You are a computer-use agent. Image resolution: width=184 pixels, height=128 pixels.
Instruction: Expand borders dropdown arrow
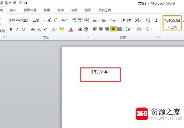(x=151, y=29)
